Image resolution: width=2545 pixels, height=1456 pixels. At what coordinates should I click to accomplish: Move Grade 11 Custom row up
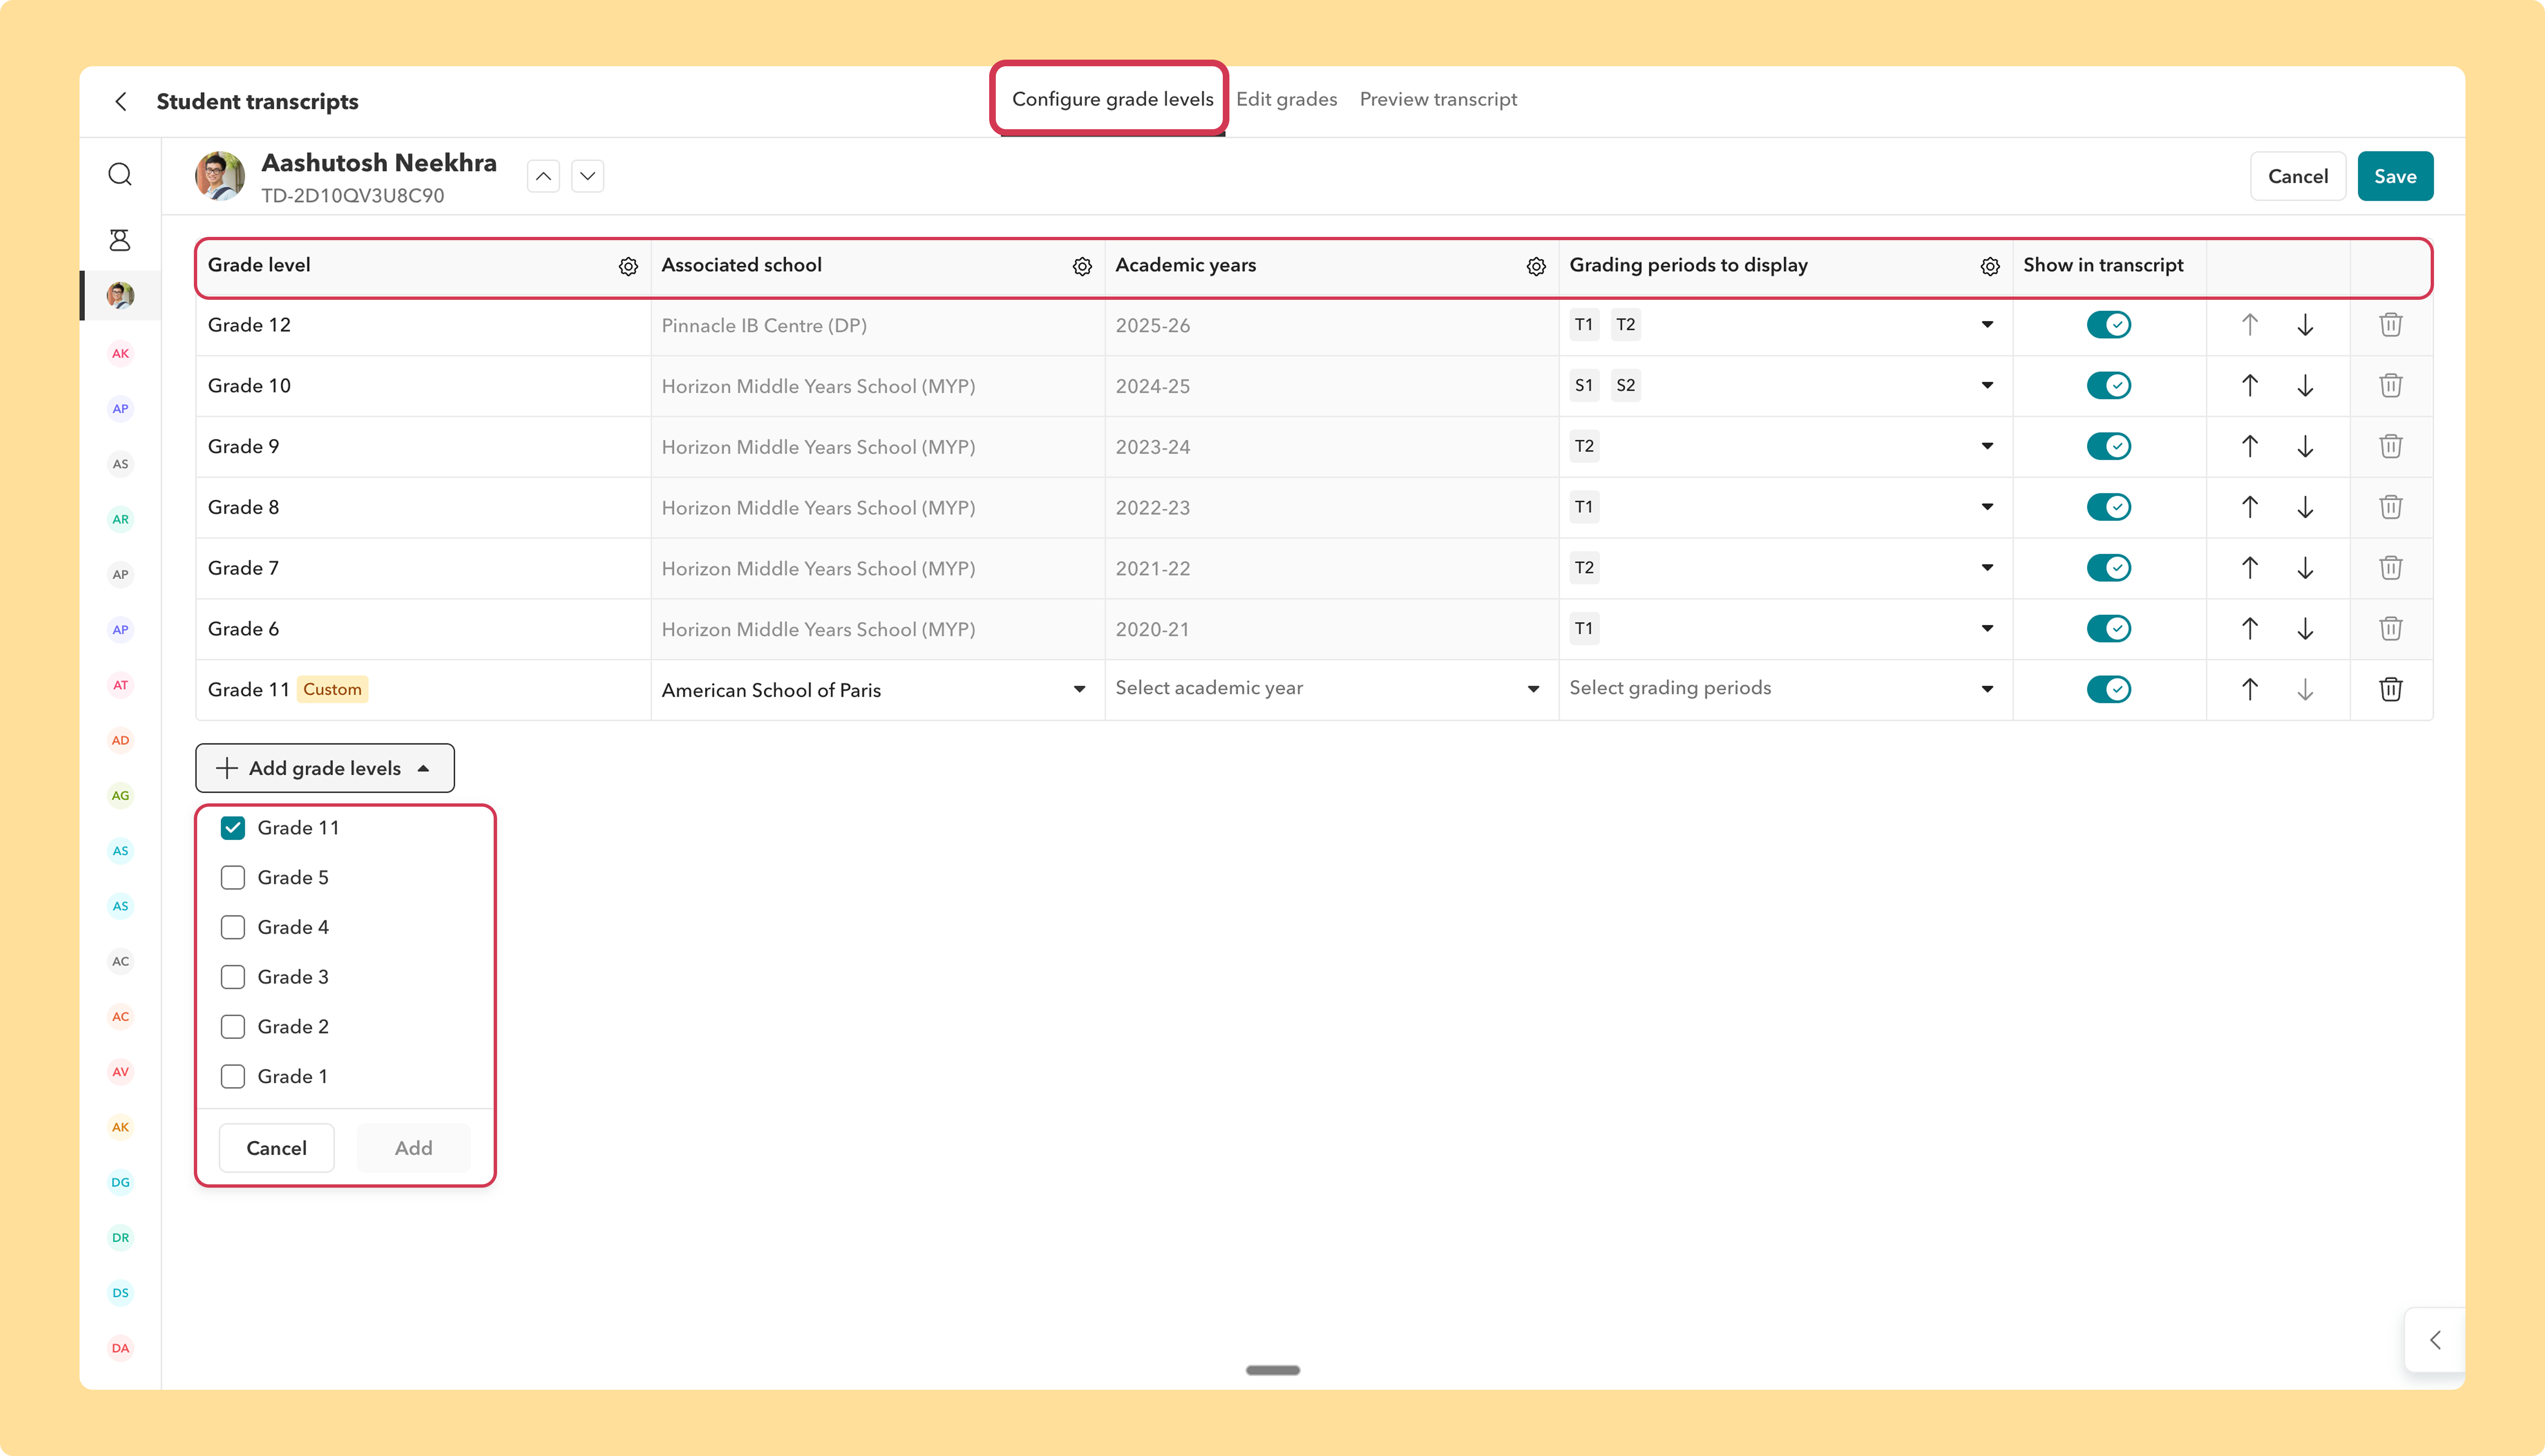point(2250,689)
